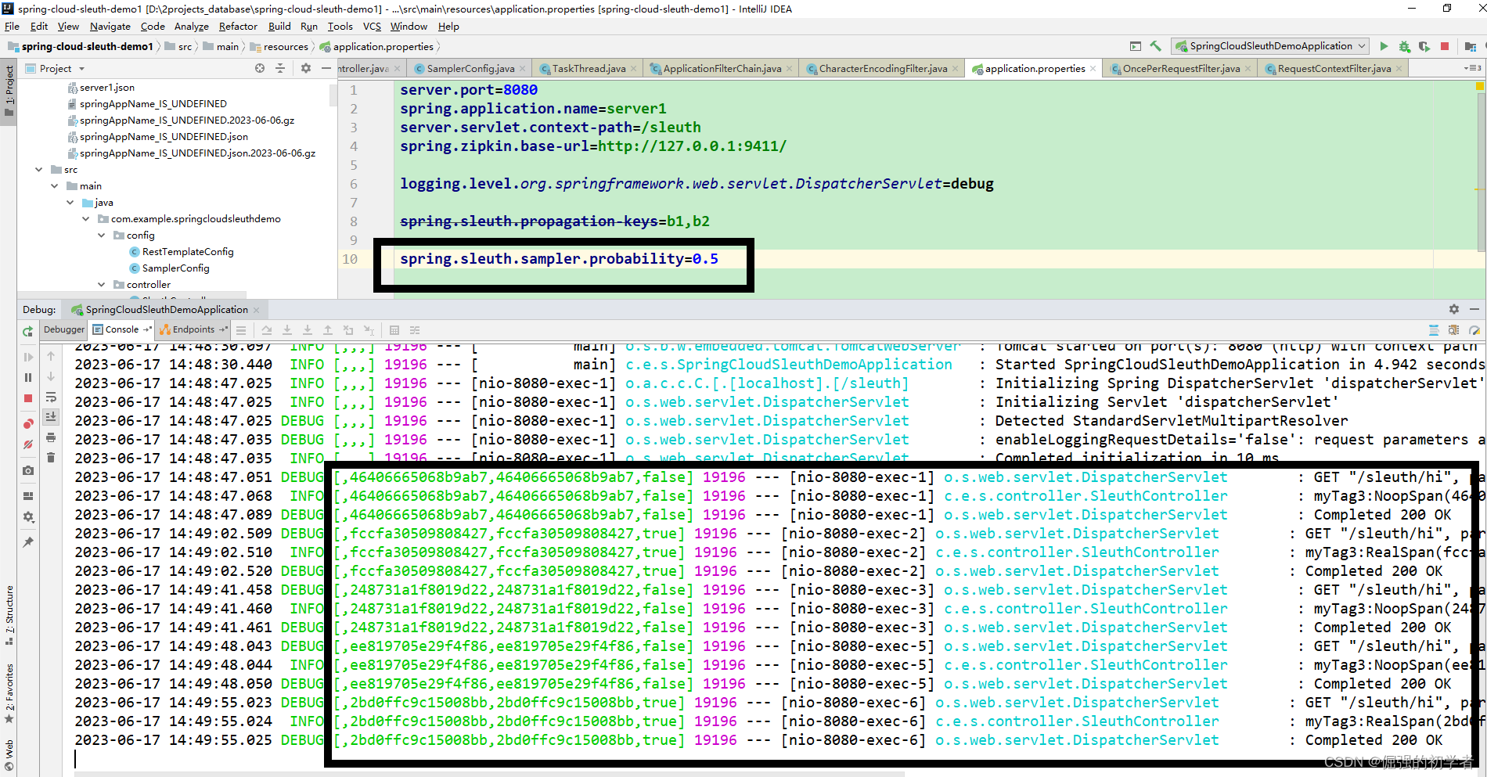Image resolution: width=1487 pixels, height=777 pixels.
Task: Toggle soft-wrap in console
Action: pyautogui.click(x=51, y=397)
